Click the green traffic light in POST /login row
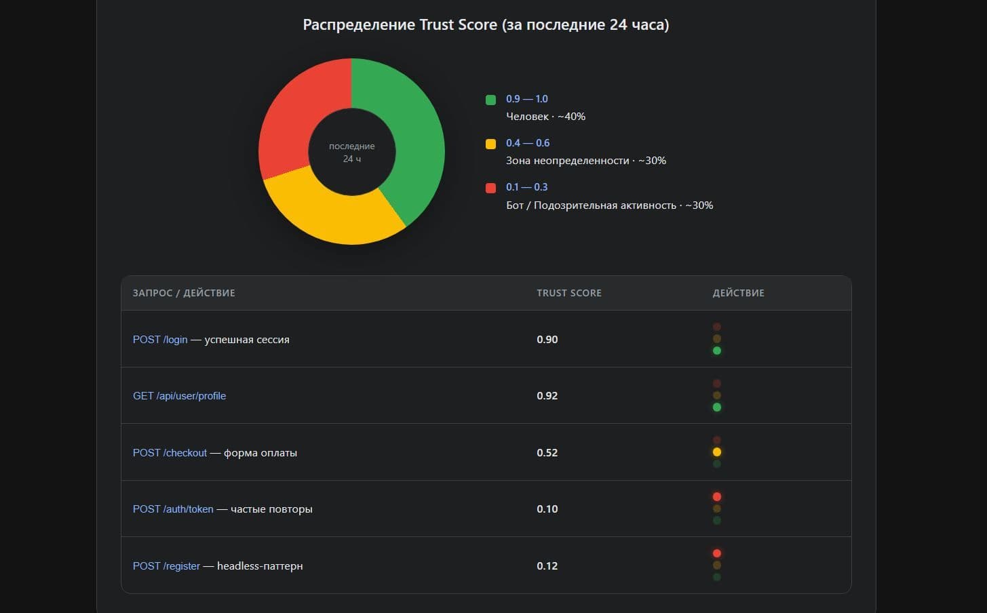This screenshot has height=613, width=987. tap(716, 351)
